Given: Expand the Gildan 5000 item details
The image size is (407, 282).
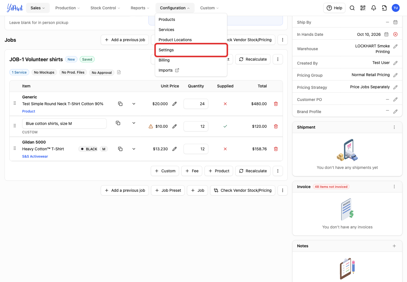Looking at the screenshot, I should point(134,149).
